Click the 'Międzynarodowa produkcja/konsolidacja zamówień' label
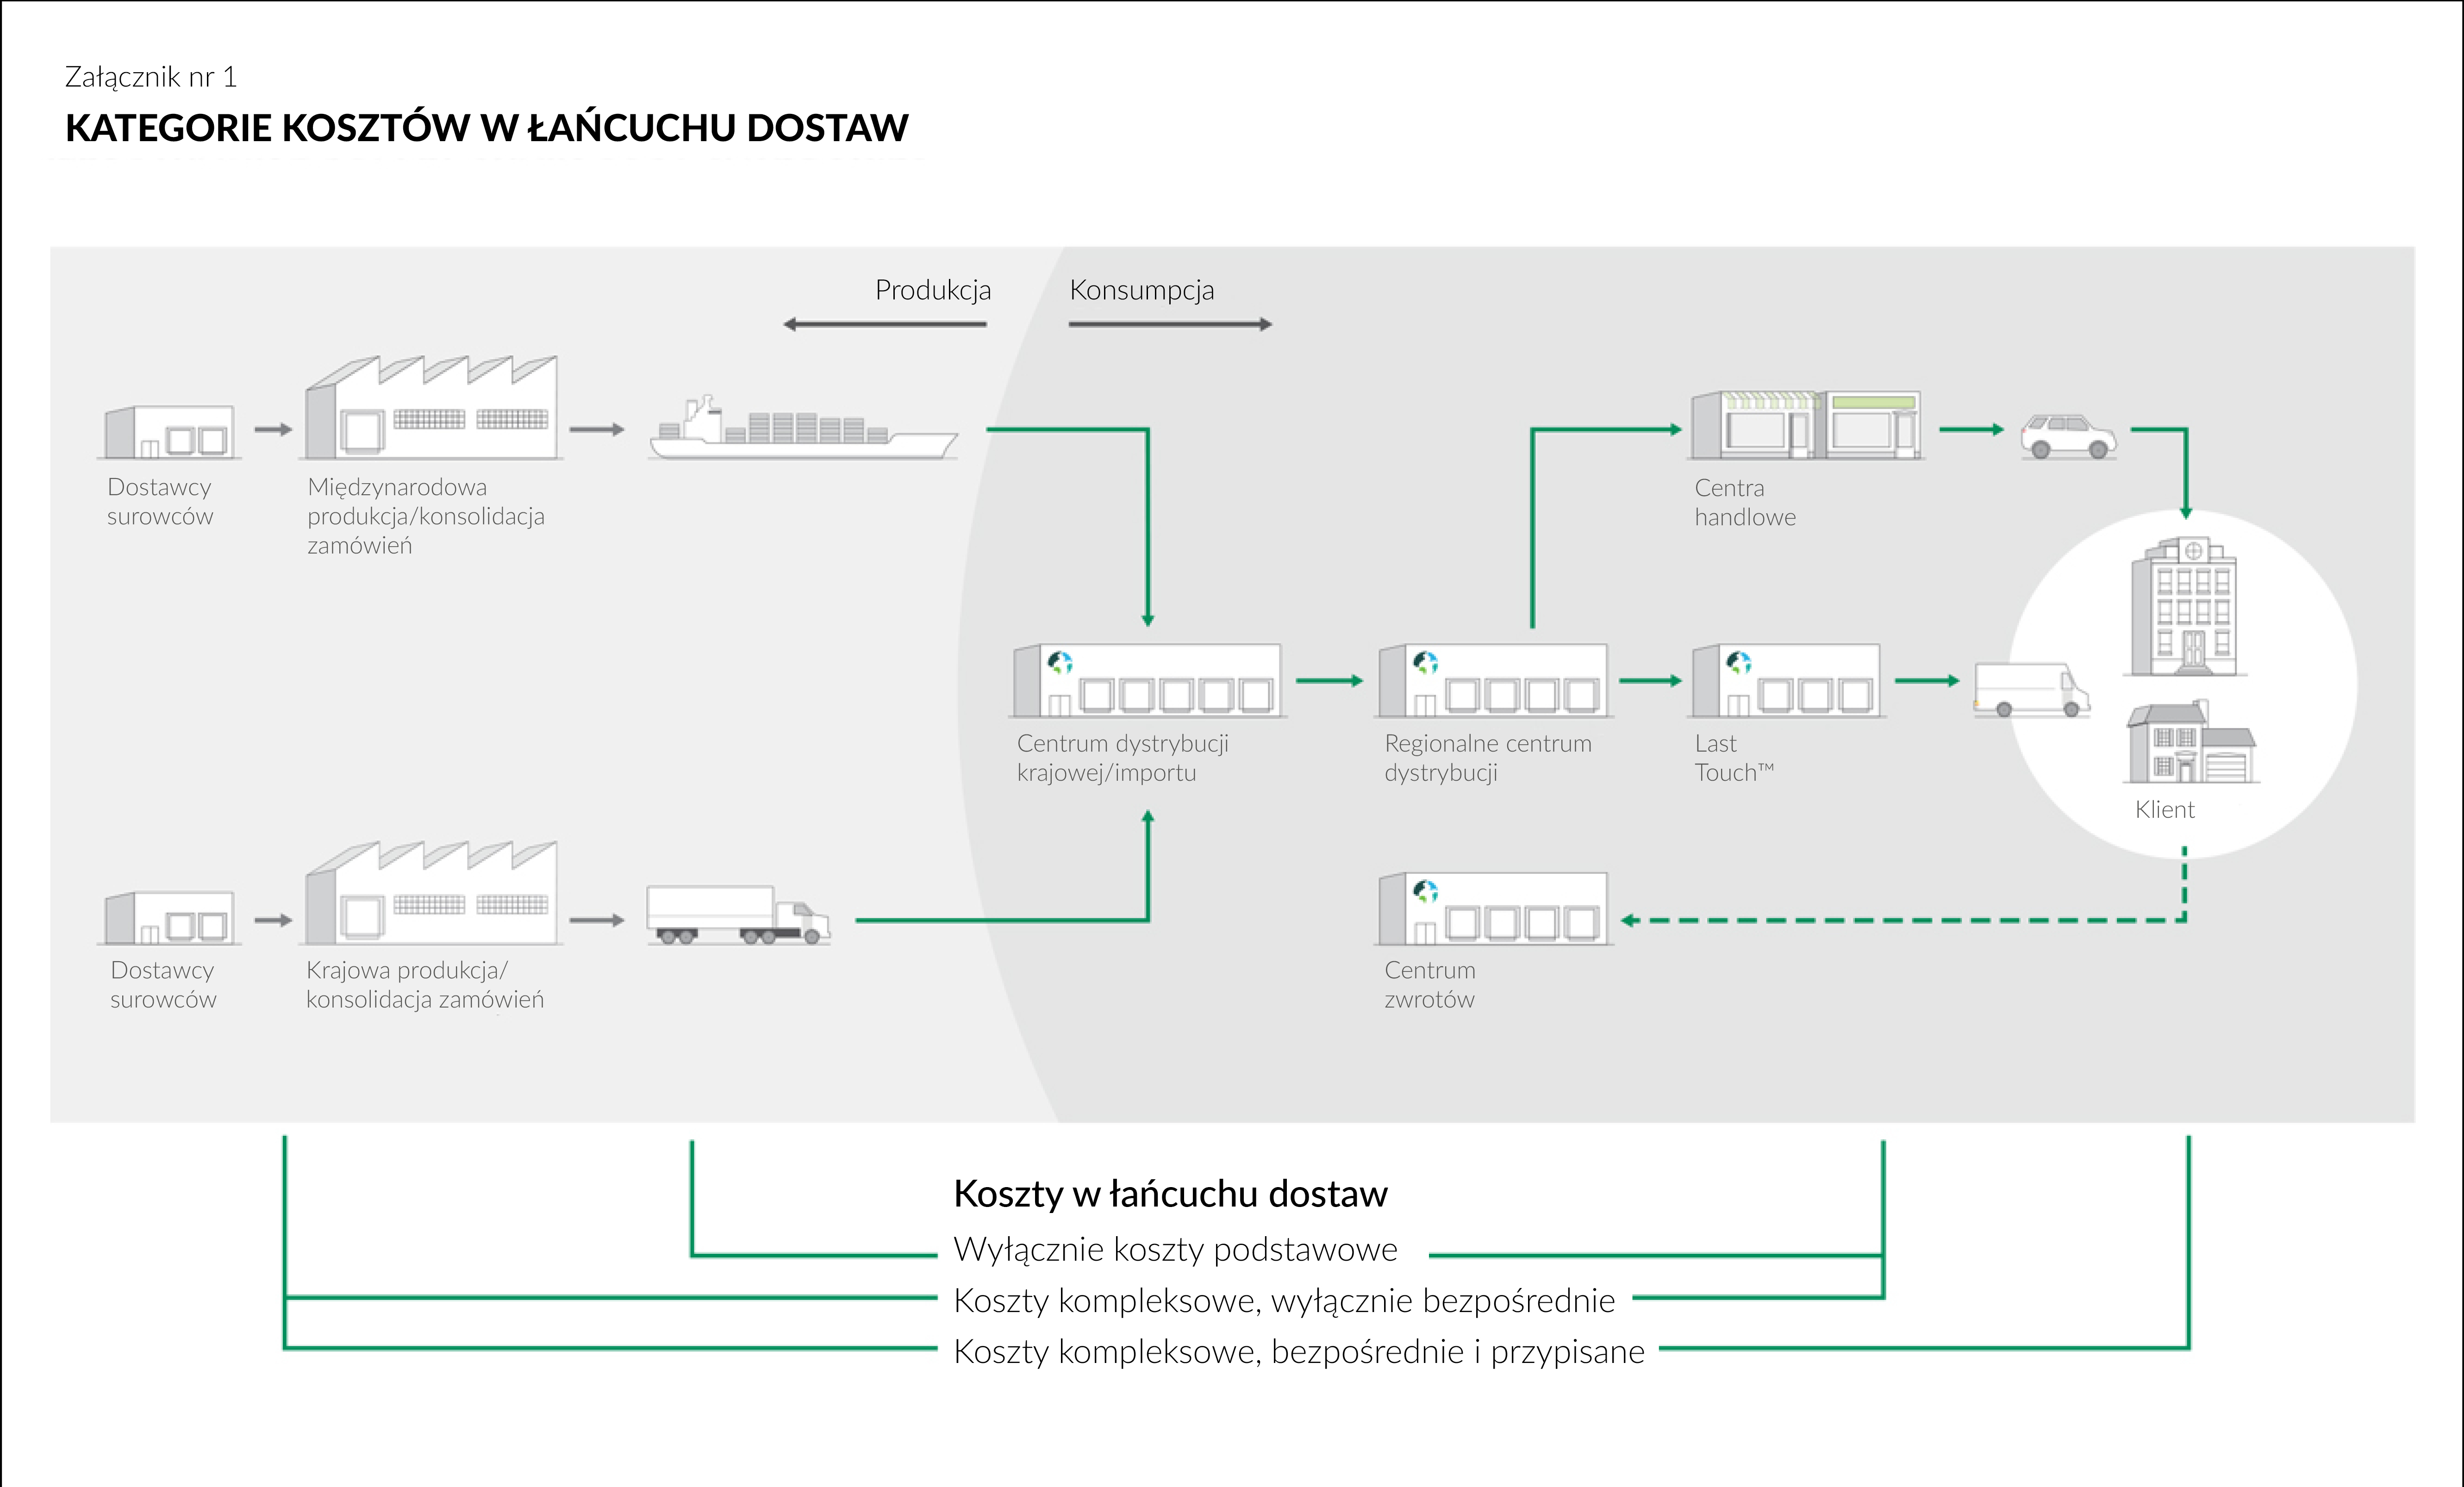Screen dimensions: 2464x1487 coord(426,516)
